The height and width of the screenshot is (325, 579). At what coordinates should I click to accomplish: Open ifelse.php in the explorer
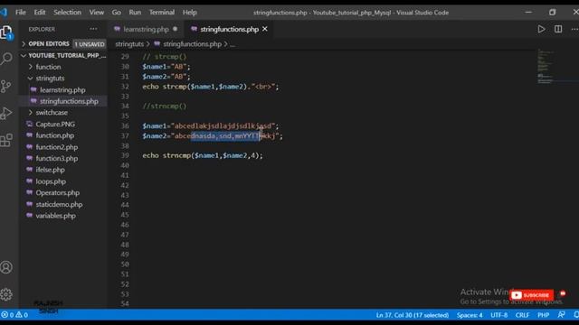tap(51, 170)
